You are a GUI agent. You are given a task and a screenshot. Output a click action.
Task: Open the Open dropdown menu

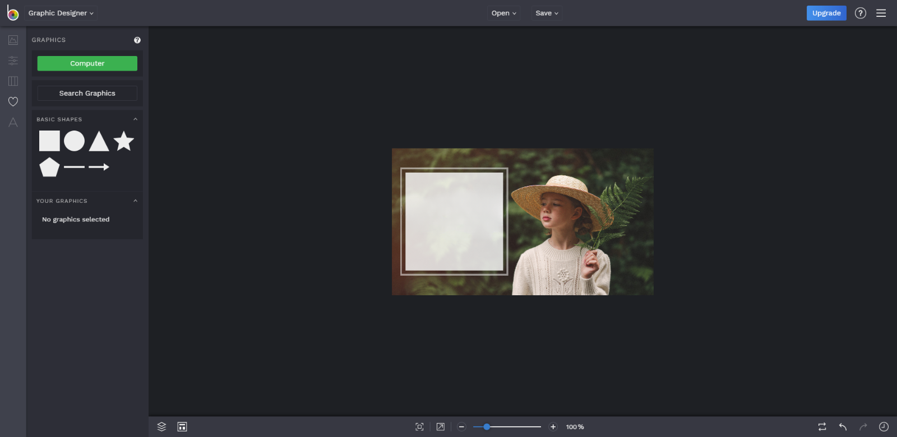click(504, 13)
